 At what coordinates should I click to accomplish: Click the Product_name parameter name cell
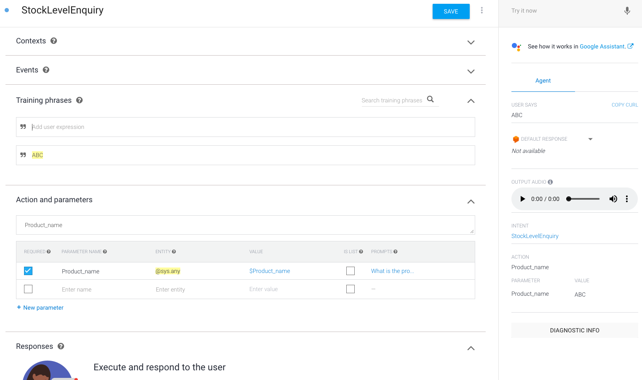tap(80, 271)
